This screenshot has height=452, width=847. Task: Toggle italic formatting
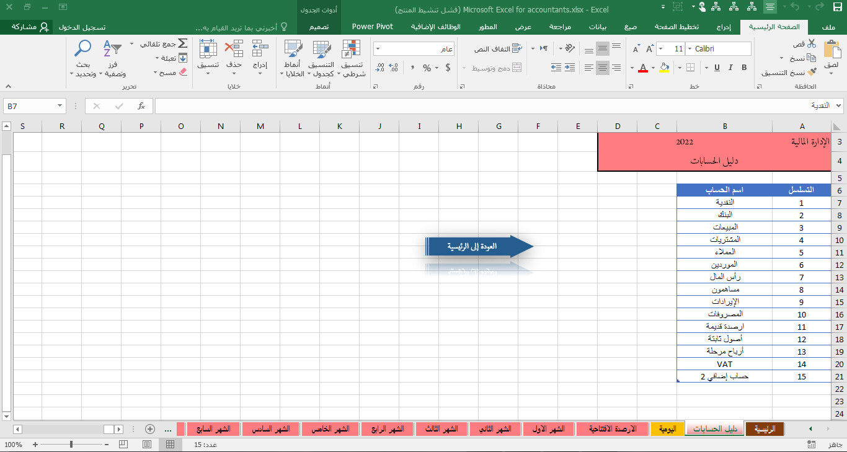click(730, 68)
